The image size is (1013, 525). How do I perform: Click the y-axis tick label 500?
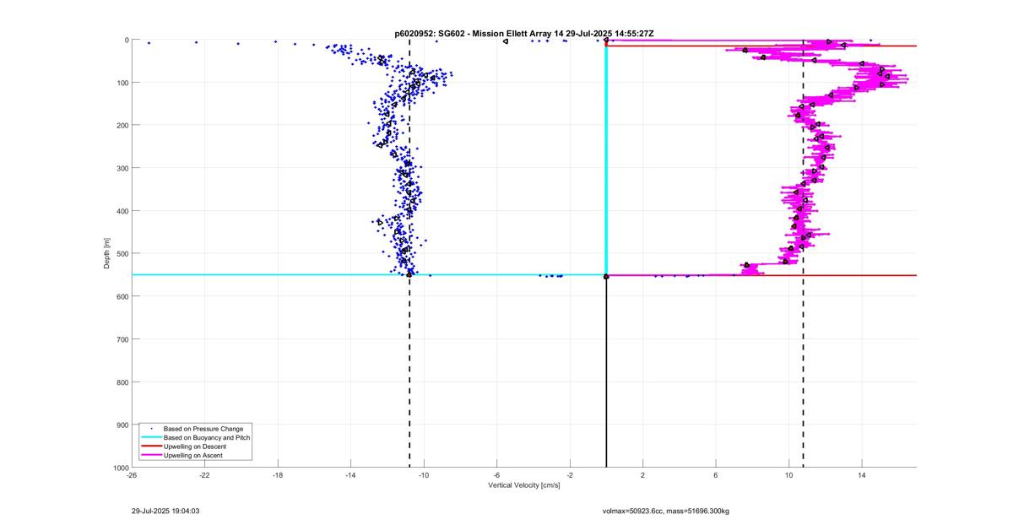point(122,254)
